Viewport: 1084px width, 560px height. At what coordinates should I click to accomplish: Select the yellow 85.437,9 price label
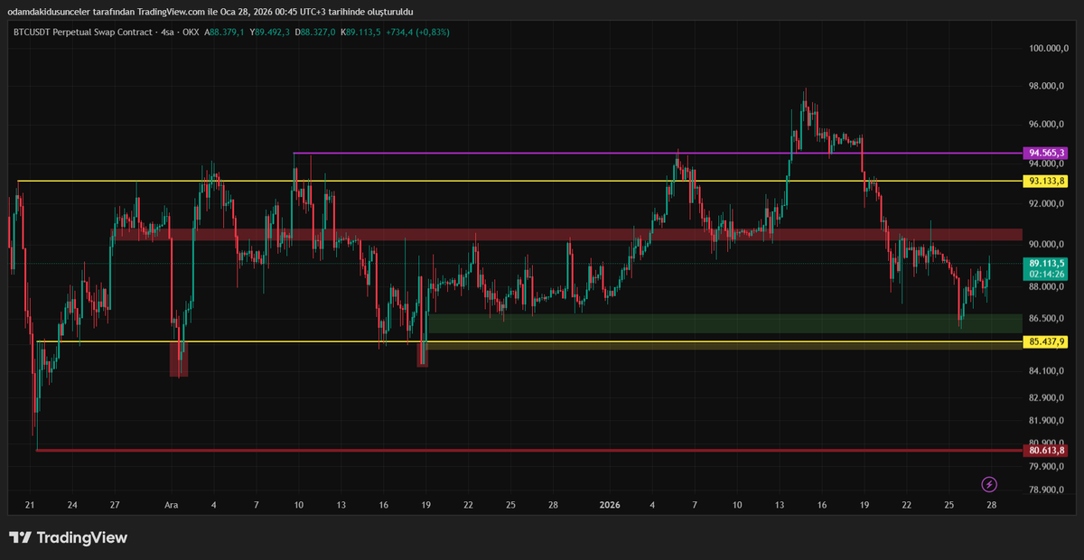point(1046,341)
